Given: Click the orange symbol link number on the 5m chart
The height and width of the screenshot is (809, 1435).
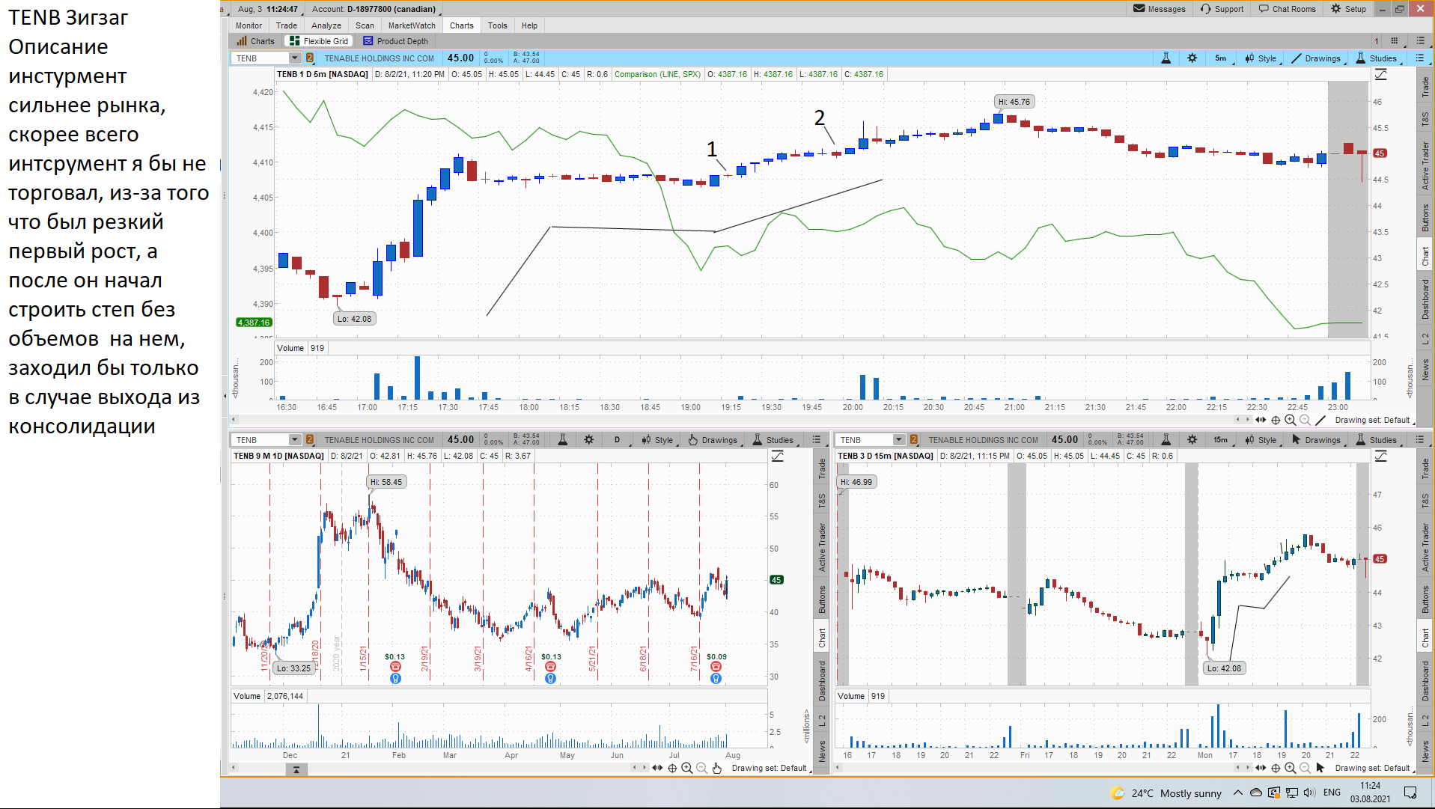Looking at the screenshot, I should click(x=310, y=58).
